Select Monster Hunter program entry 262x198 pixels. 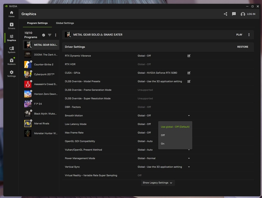pyautogui.click(x=41, y=133)
